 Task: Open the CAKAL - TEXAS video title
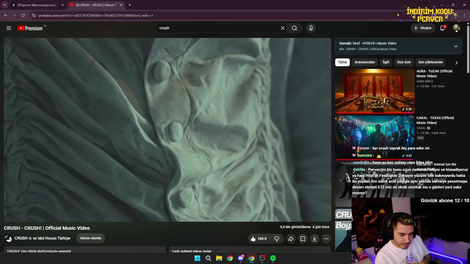[x=435, y=120]
